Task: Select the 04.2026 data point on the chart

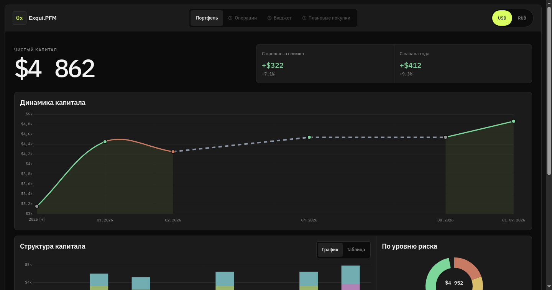Action: click(309, 137)
